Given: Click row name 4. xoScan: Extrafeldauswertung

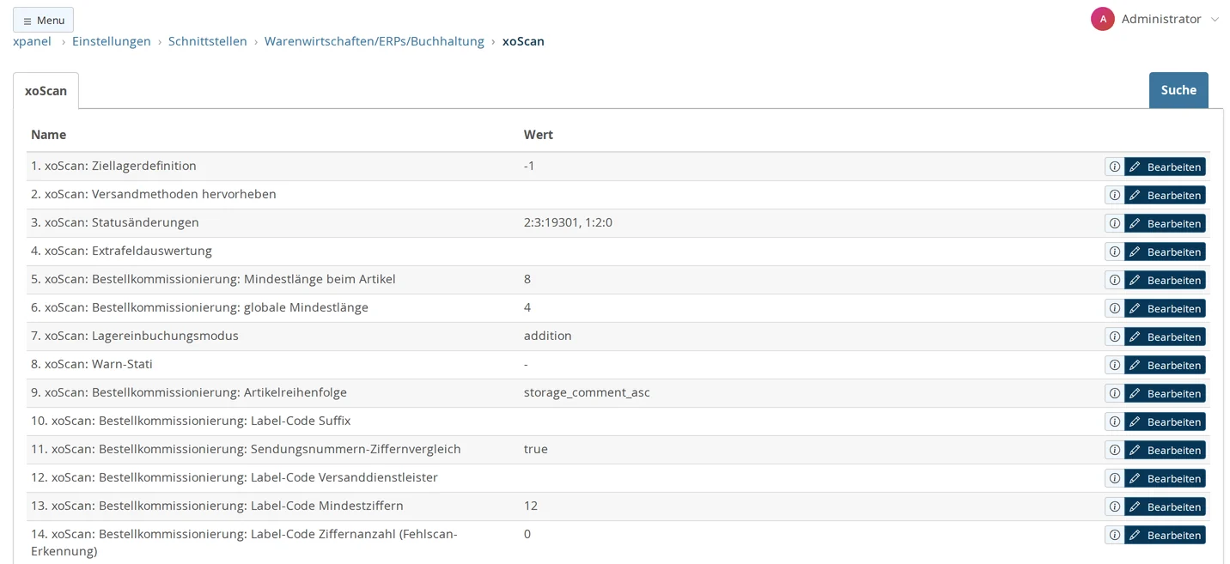Looking at the screenshot, I should 121,251.
